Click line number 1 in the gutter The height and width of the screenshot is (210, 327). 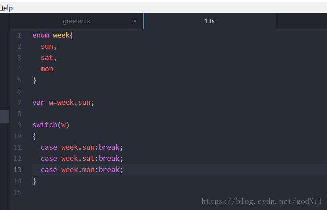click(x=19, y=35)
